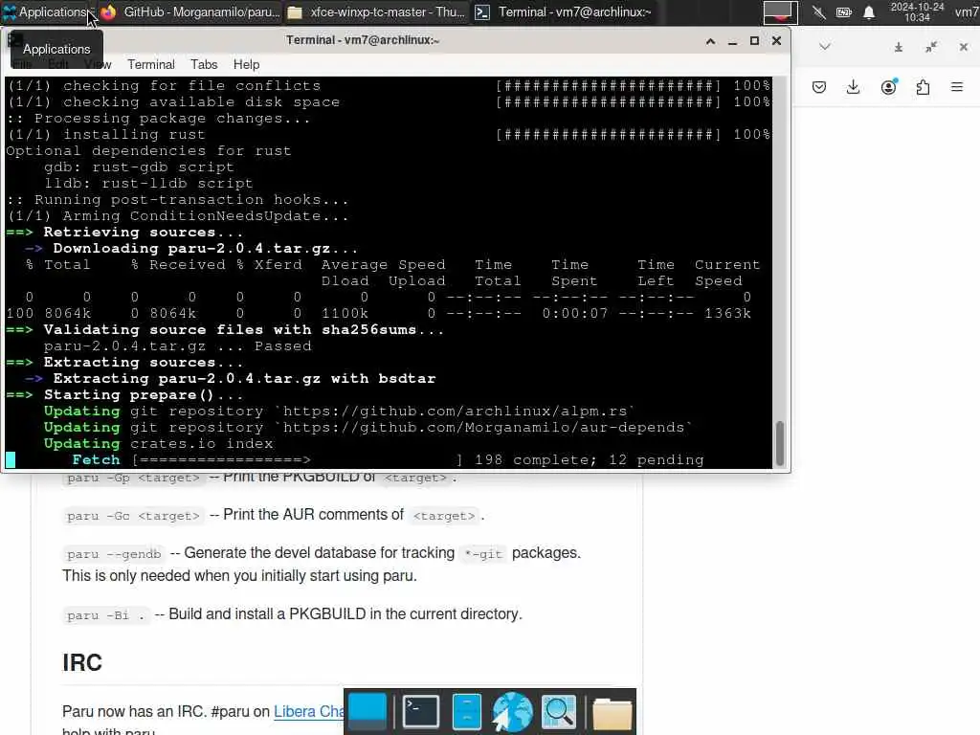The image size is (980, 735).
Task: Launch the blue file cabinet icon in dock
Action: point(466,711)
